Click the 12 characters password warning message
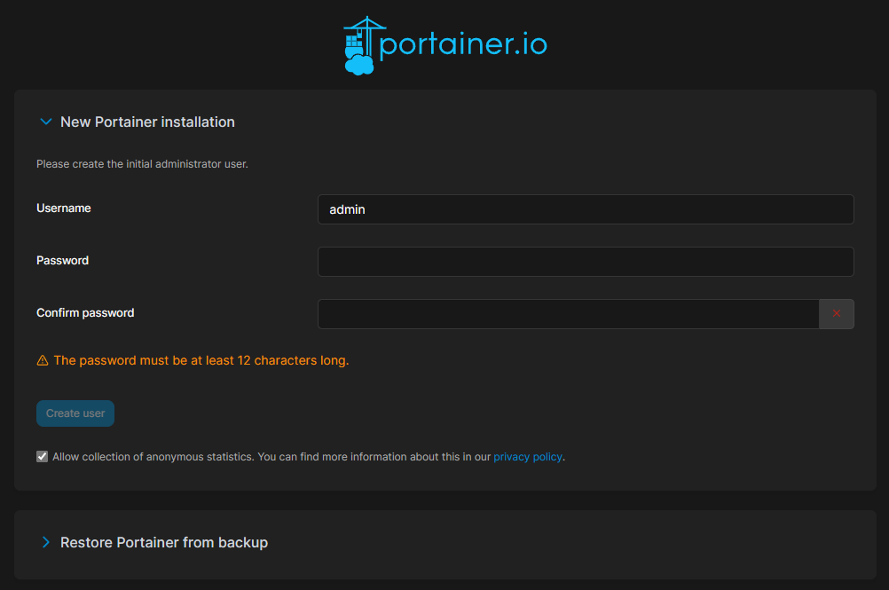 click(x=201, y=361)
